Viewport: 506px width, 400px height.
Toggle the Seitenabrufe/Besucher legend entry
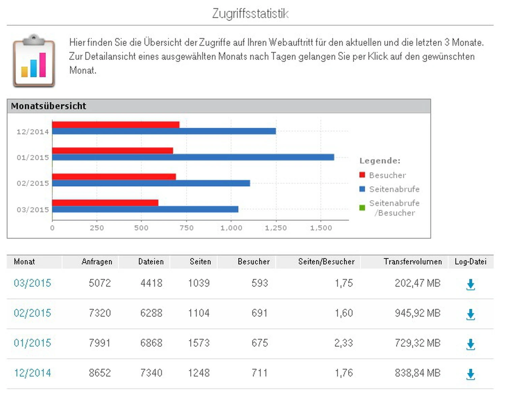point(394,208)
